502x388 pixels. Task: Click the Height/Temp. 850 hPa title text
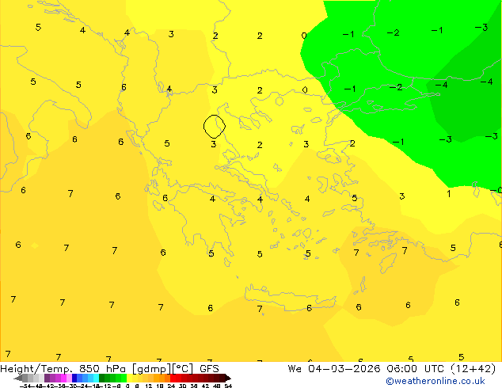point(63,369)
